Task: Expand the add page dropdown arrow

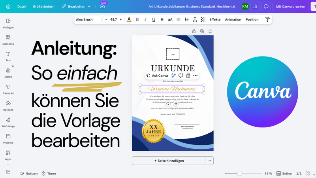Action: [x=210, y=161]
